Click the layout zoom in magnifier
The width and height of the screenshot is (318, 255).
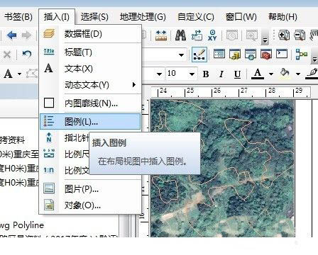pyautogui.click(x=284, y=35)
